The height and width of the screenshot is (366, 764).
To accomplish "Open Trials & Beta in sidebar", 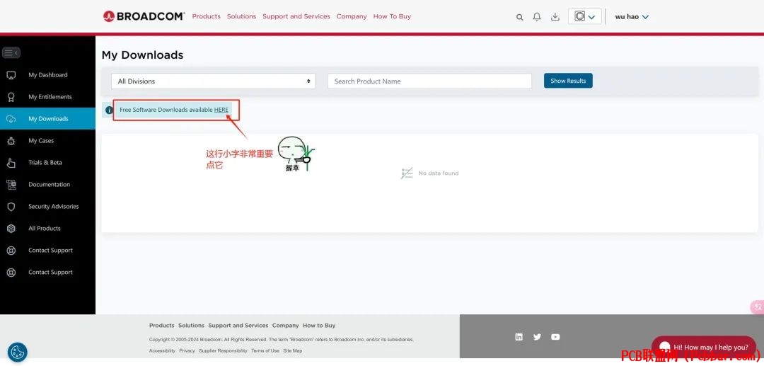I will (48, 163).
